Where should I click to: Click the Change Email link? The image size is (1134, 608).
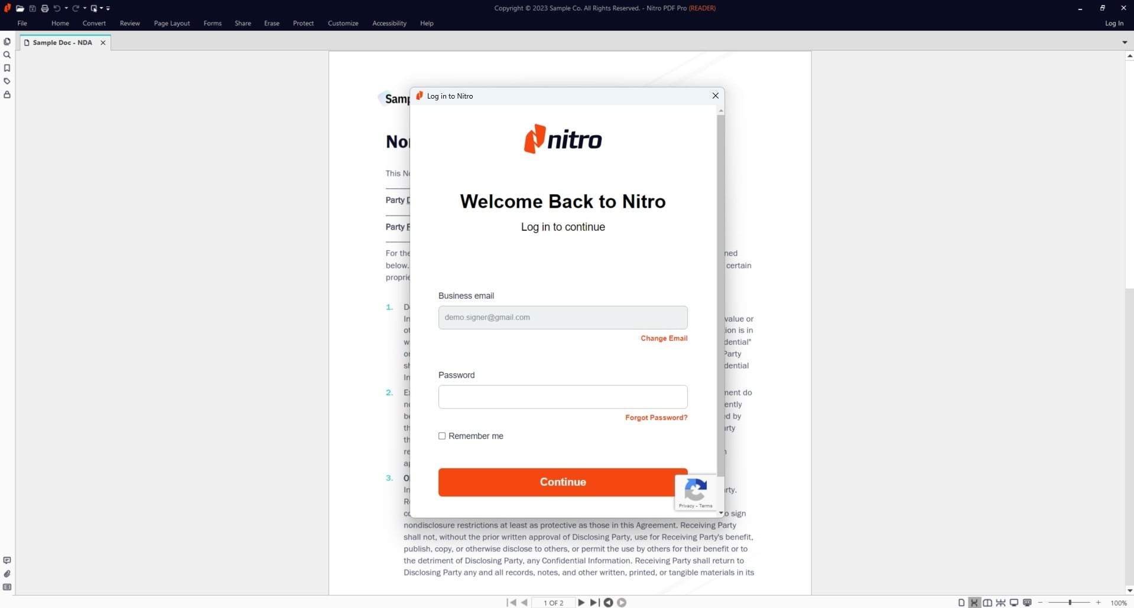tap(664, 338)
